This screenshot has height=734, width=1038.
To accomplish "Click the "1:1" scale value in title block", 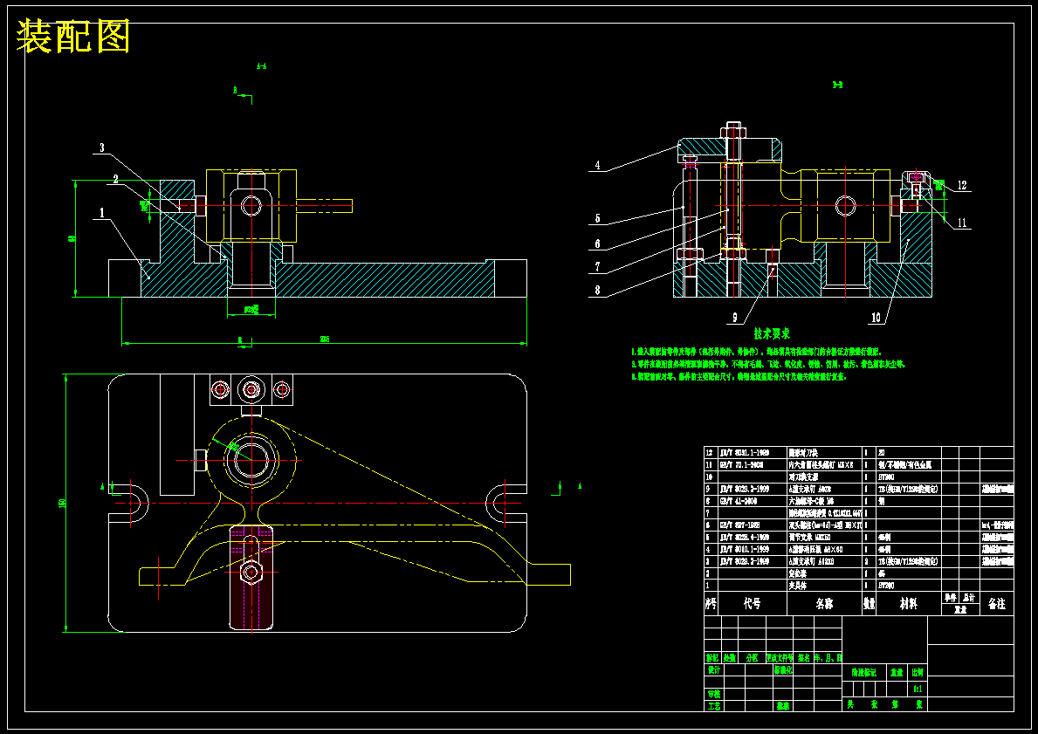I will point(918,689).
